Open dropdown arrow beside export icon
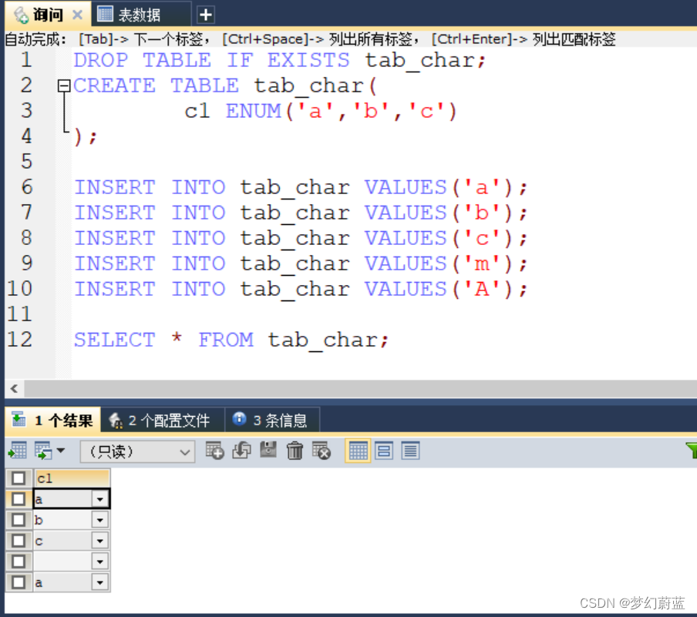Screen dimensions: 697x617 tap(61, 451)
